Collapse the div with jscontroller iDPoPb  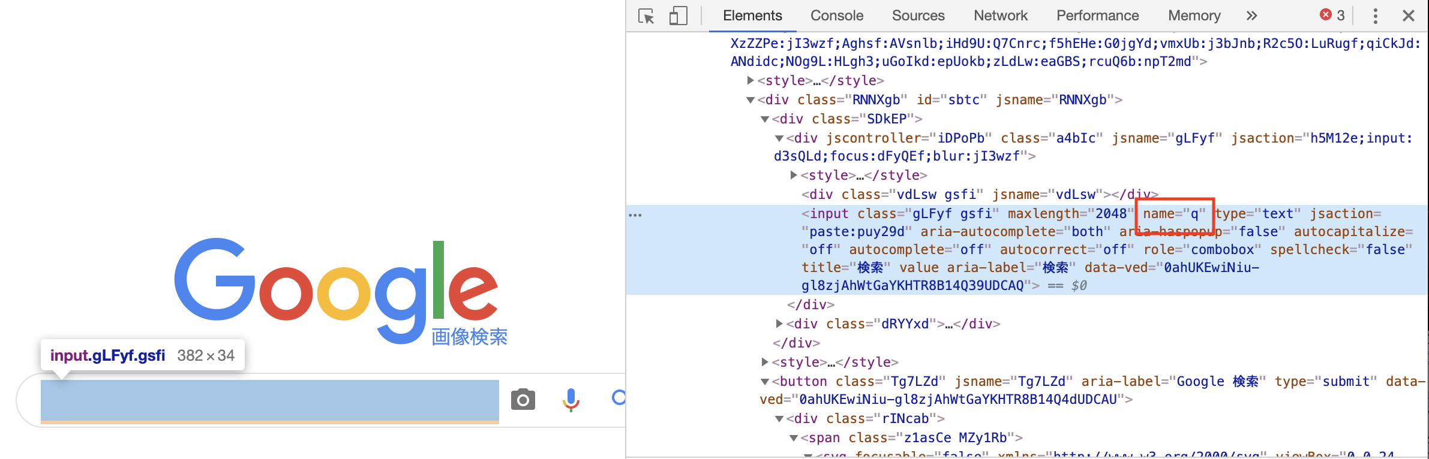779,138
